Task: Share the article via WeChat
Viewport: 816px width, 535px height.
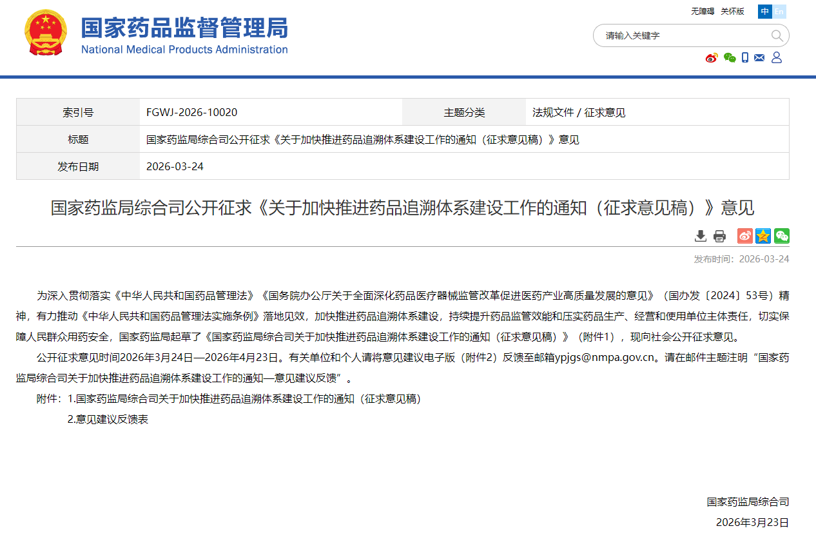Action: coord(781,236)
